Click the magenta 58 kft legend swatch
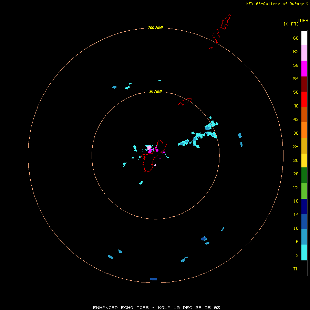This screenshot has width=310, height=310. 304,69
